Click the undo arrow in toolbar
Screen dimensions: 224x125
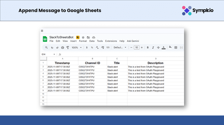click(52, 48)
